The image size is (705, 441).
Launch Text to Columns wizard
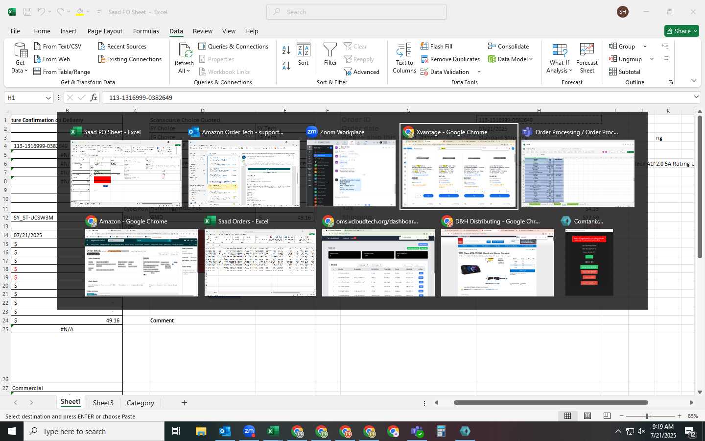404,58
